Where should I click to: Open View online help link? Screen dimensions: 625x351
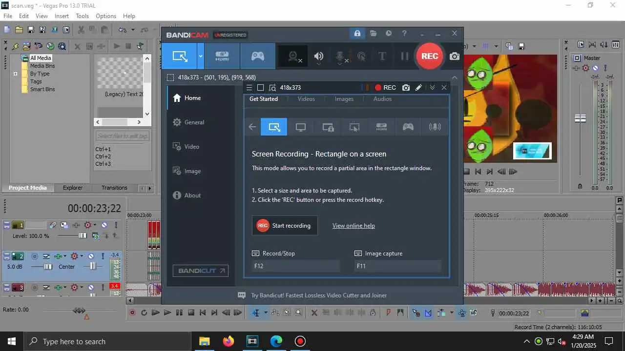(x=354, y=226)
